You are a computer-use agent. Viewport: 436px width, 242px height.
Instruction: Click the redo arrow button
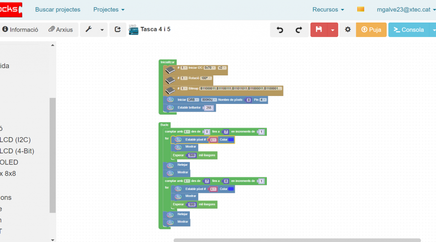[299, 30]
